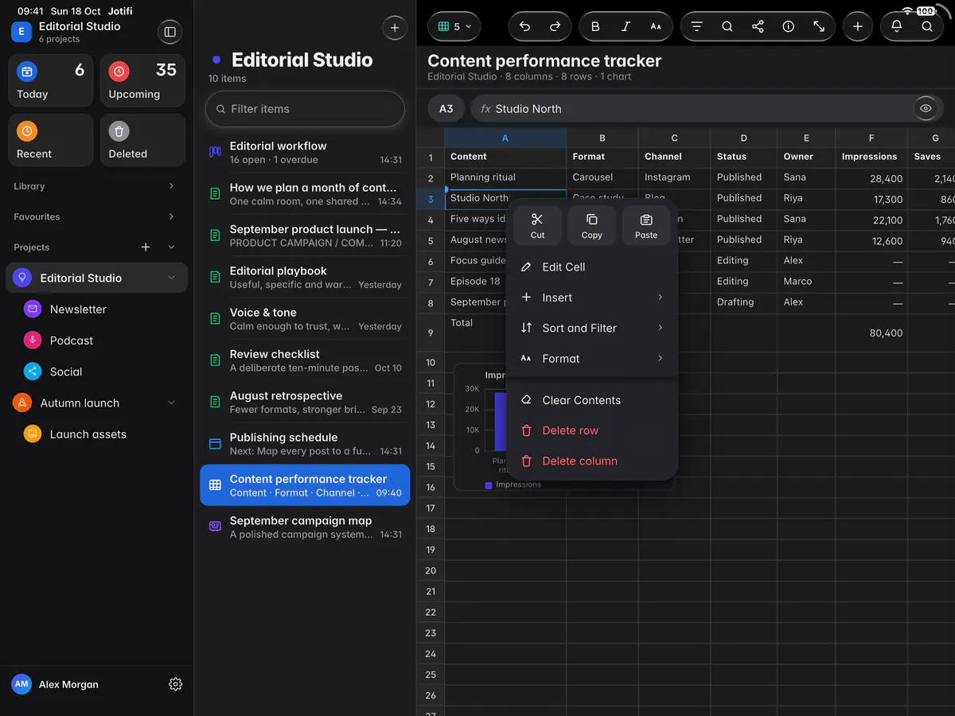Open the Deleted list
The width and height of the screenshot is (955, 716).
(142, 140)
